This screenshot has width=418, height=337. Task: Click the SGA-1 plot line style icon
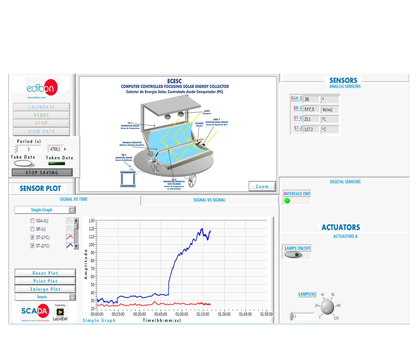tap(70, 221)
